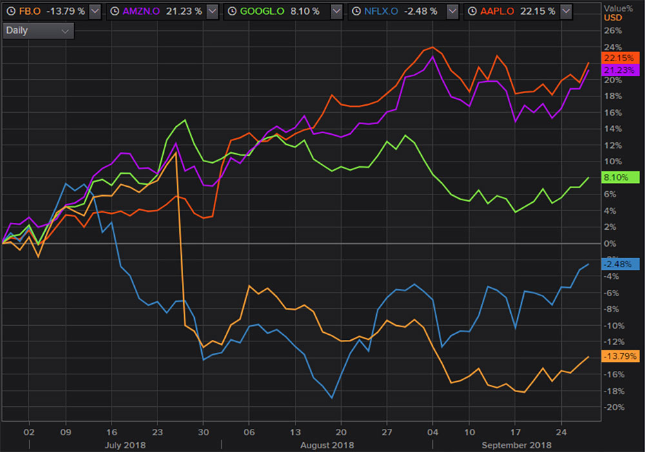Click the blue -2.48% value tag
The image size is (645, 452).
[619, 264]
